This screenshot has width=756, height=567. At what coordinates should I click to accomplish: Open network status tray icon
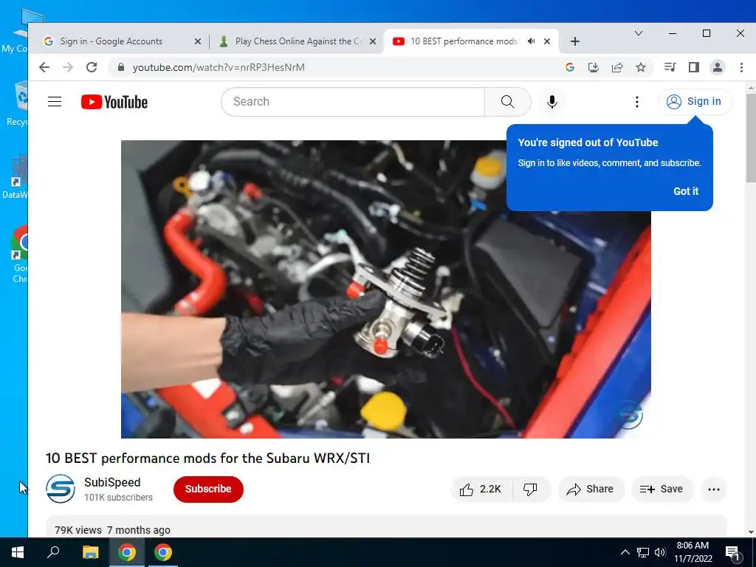click(x=643, y=552)
